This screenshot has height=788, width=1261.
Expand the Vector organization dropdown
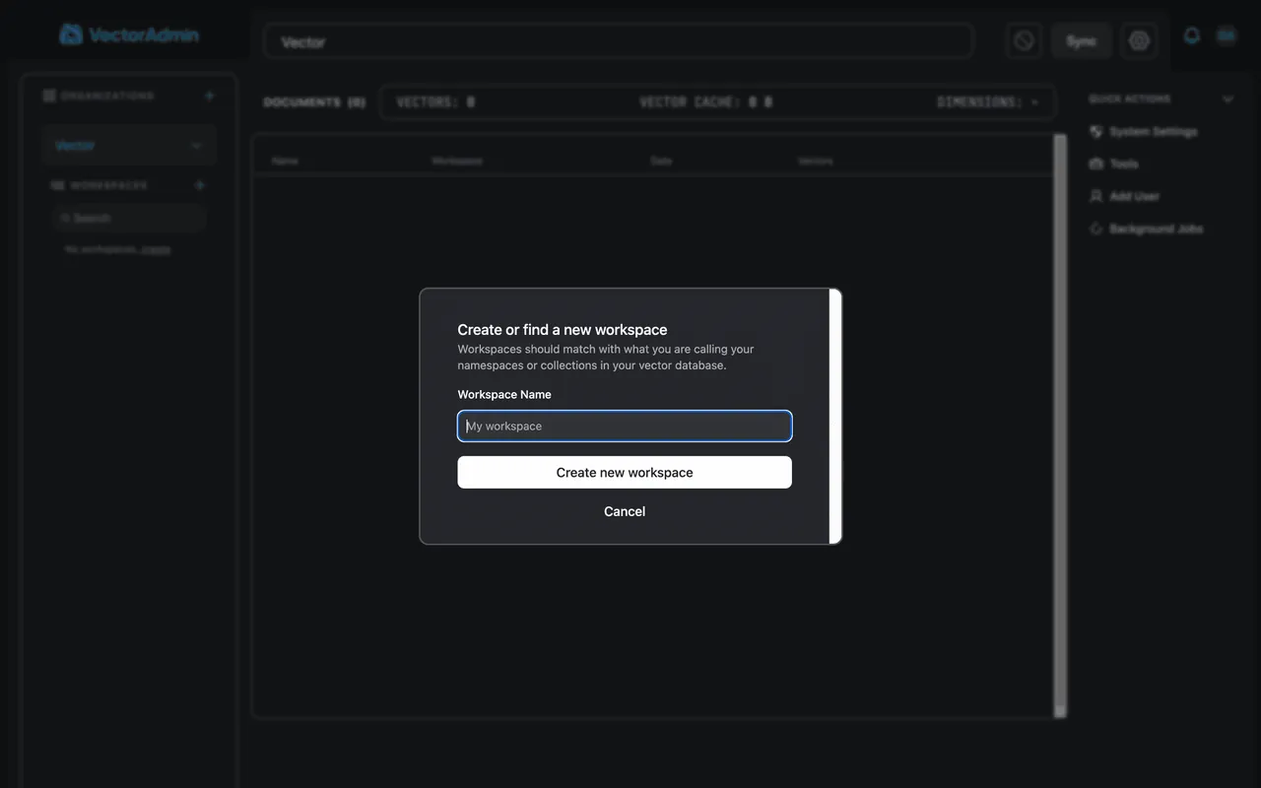pos(129,146)
